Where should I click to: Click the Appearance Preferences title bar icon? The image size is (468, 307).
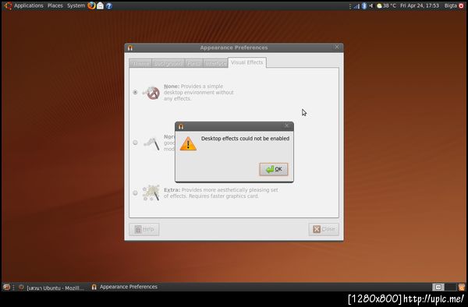pos(130,48)
